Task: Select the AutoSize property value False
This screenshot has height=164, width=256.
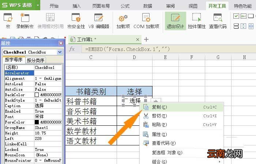Action: click(48, 89)
